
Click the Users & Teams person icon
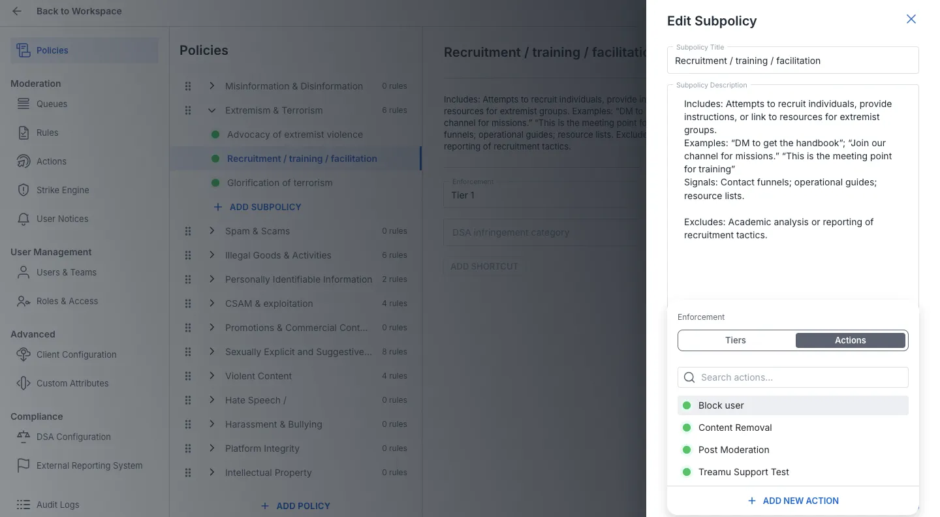click(23, 272)
